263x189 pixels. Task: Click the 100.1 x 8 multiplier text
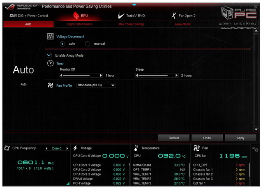pyautogui.click(x=24, y=168)
